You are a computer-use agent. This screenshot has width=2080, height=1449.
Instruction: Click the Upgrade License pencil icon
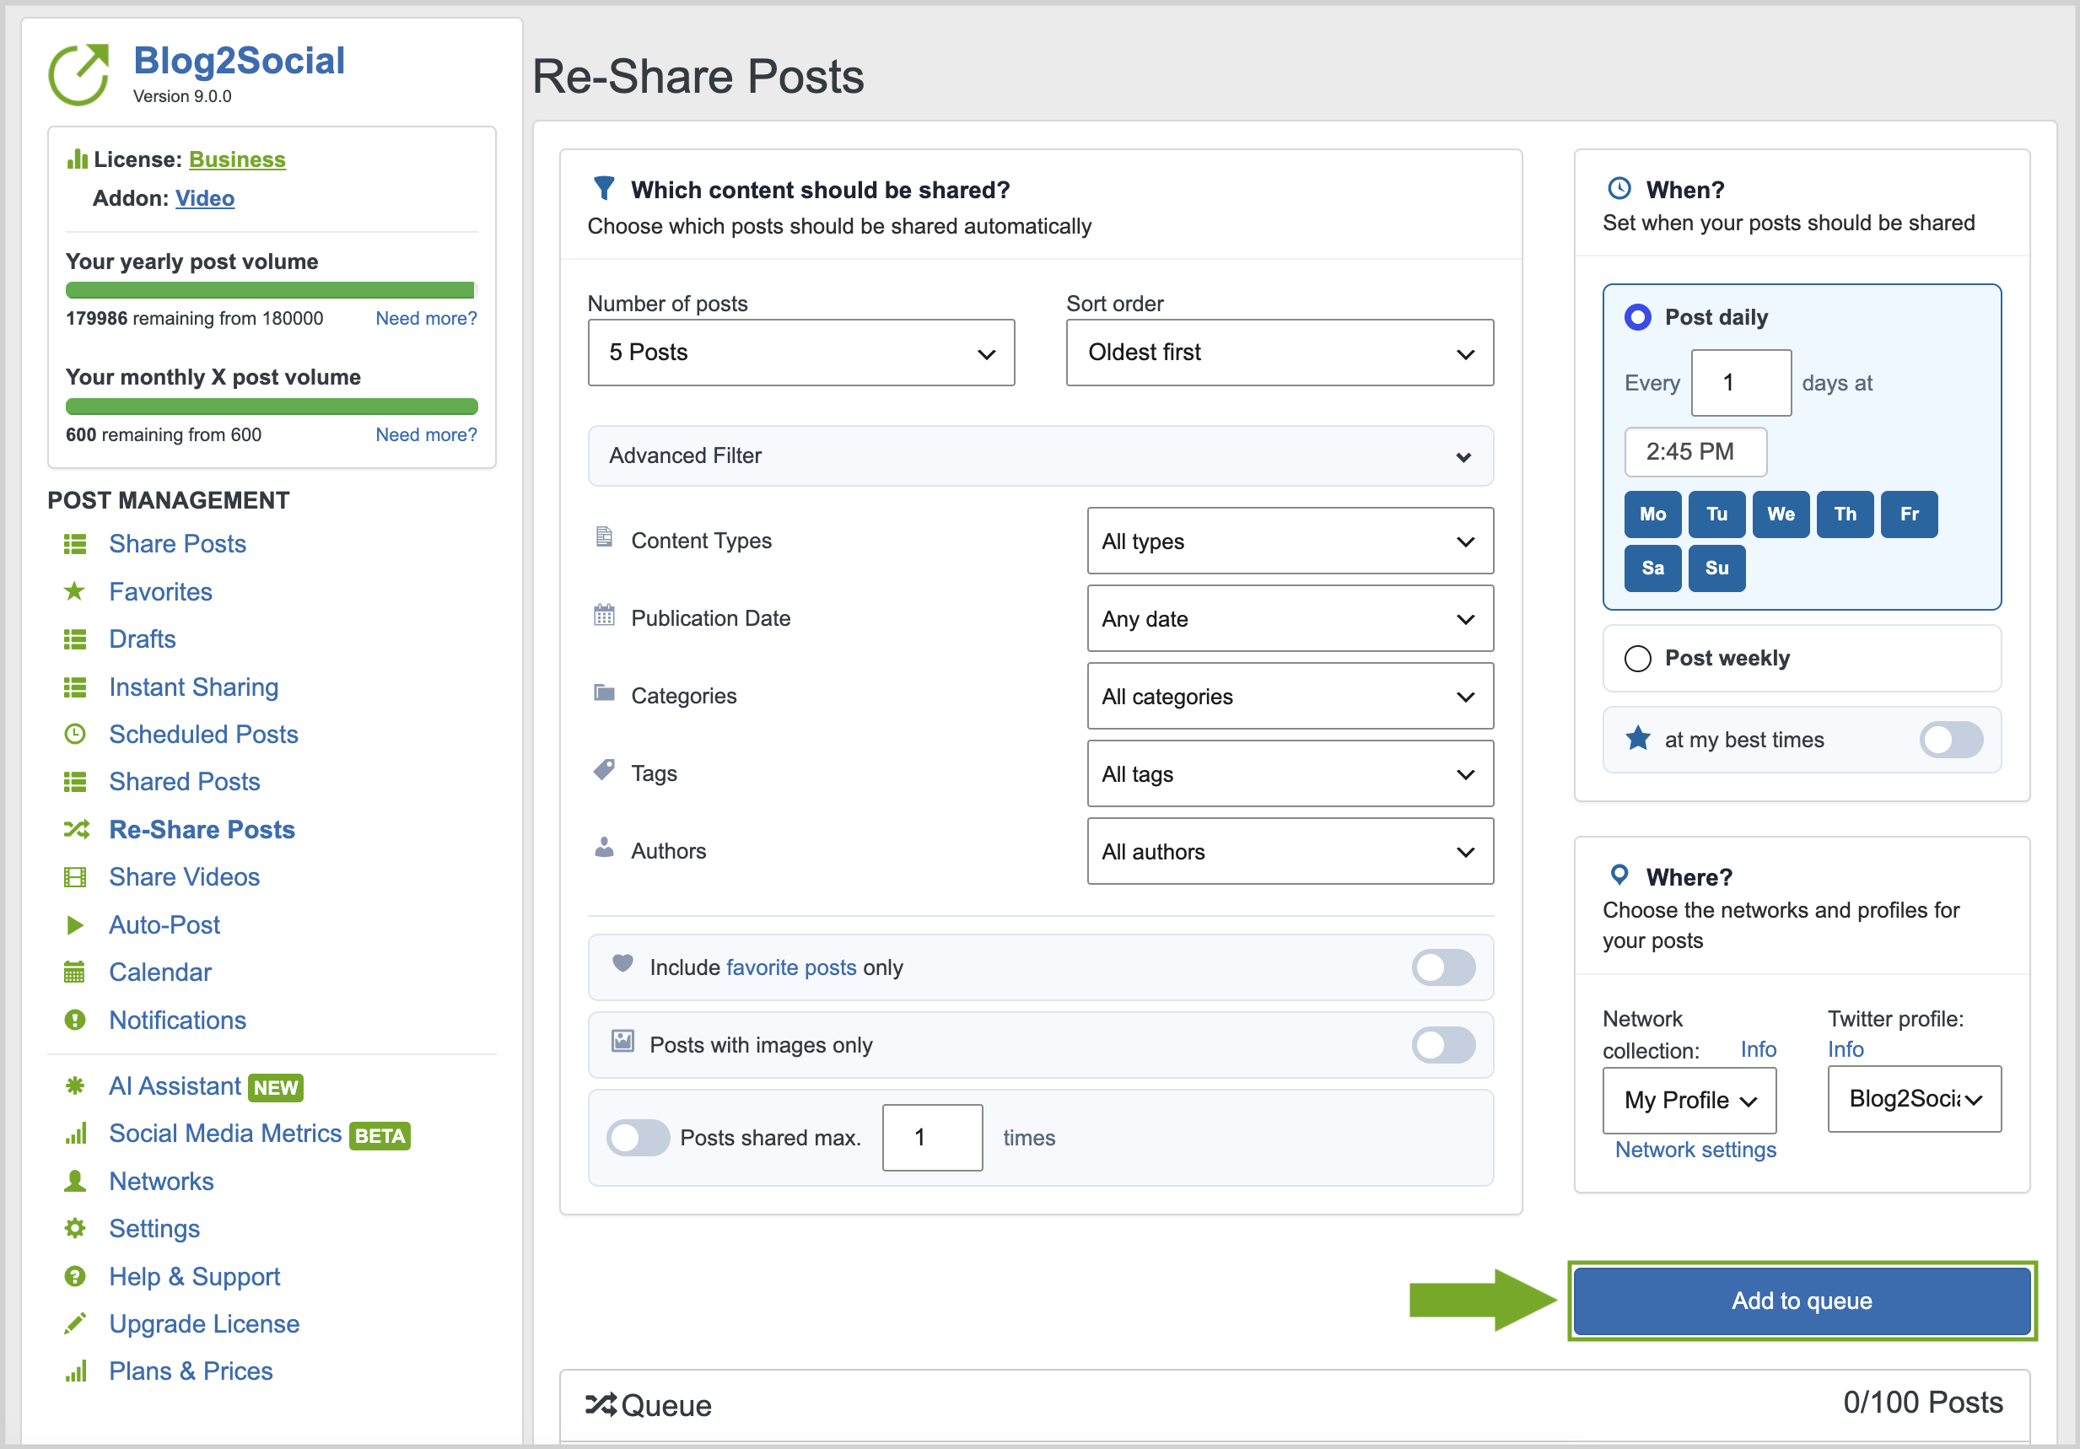tap(75, 1324)
